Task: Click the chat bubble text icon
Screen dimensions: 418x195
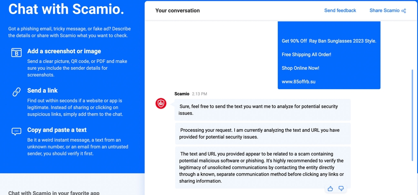Action: click(x=16, y=131)
